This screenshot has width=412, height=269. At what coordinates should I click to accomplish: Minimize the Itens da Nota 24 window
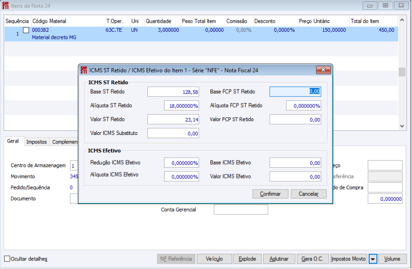(370, 6)
